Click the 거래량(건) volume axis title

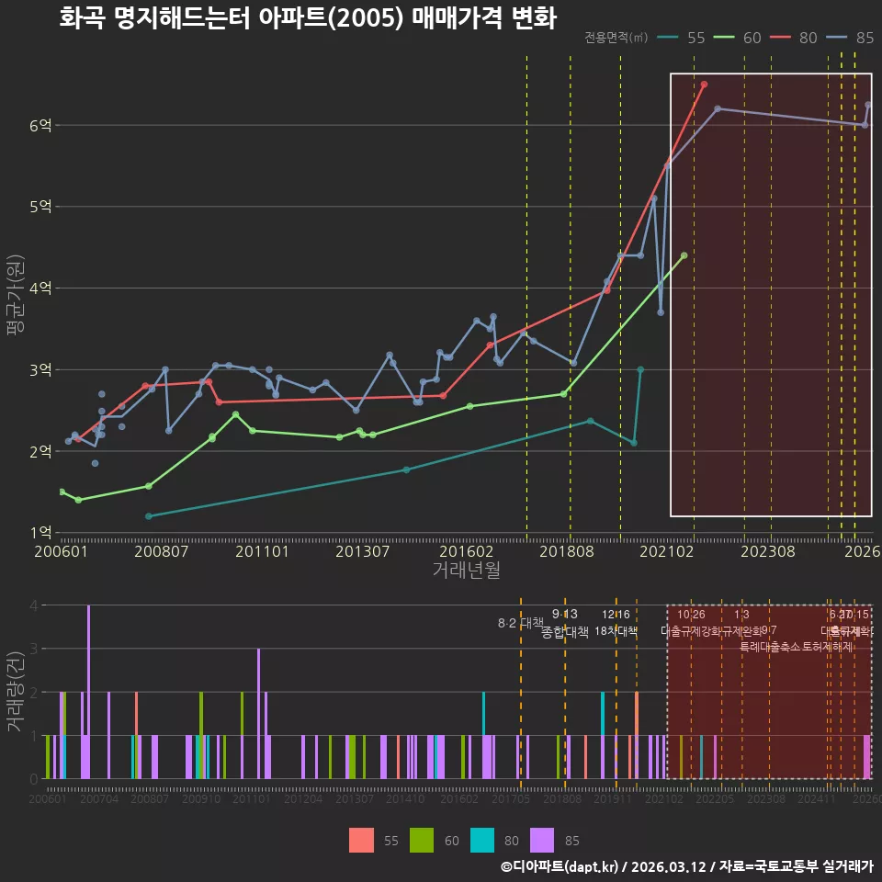coord(16,692)
